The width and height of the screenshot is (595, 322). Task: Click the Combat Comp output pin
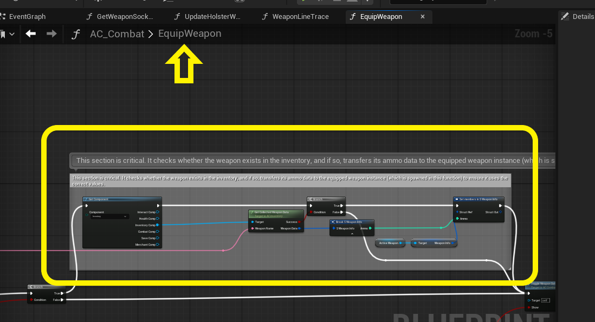158,232
